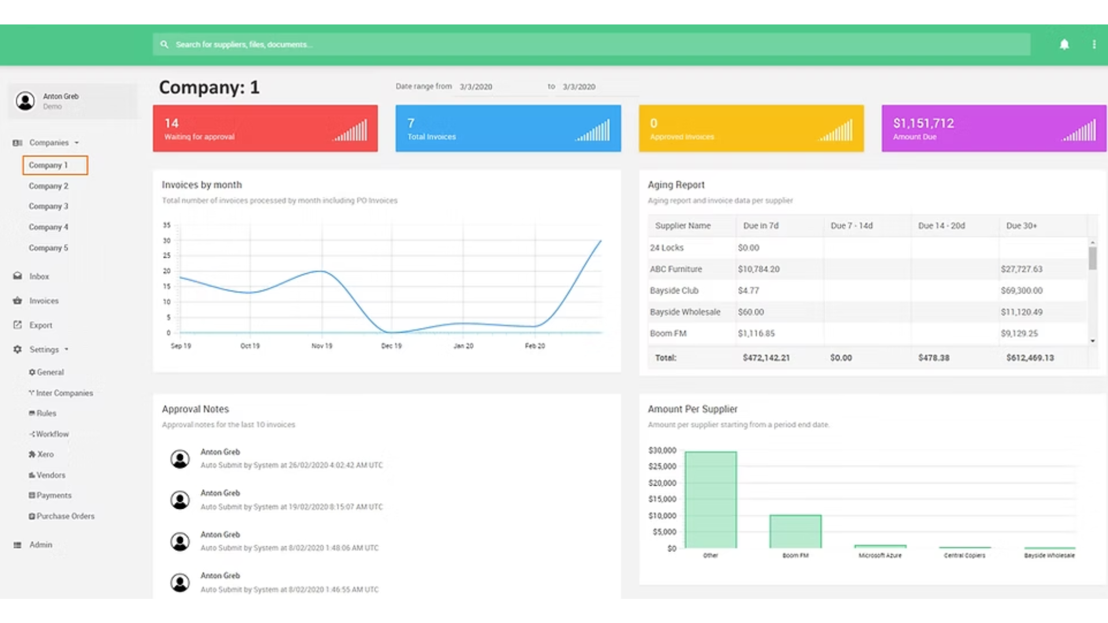Viewport: 1108px width, 623px height.
Task: Sort by Due 30+ column header
Action: (x=1043, y=226)
